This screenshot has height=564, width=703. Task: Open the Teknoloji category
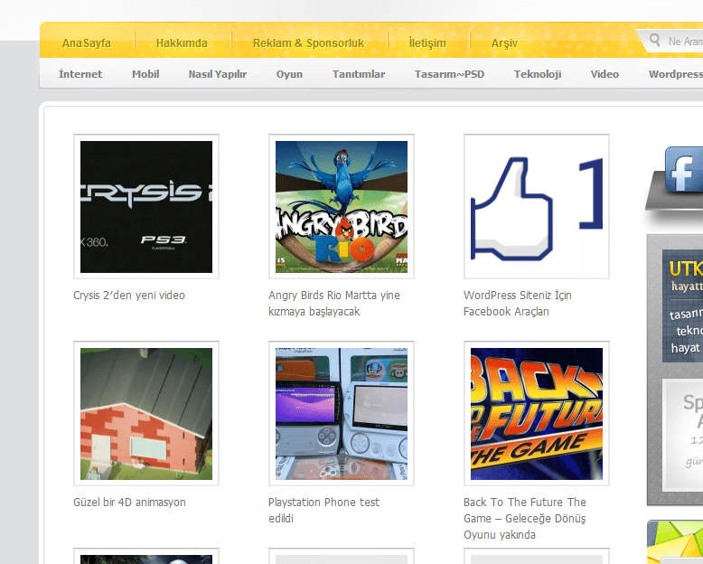point(537,74)
